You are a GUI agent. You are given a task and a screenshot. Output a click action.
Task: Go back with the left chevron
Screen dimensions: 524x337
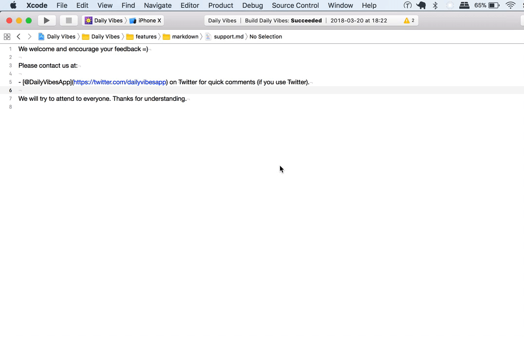click(19, 37)
